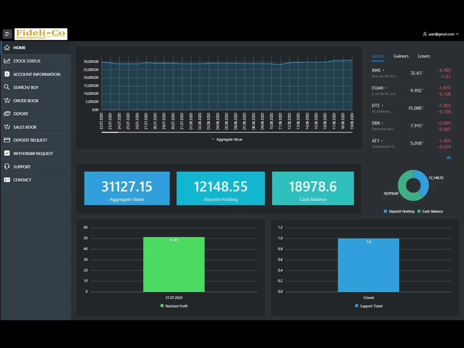Screen dimensions: 464x348
Task: Toggle the Realized Profit legend
Action: (x=174, y=306)
